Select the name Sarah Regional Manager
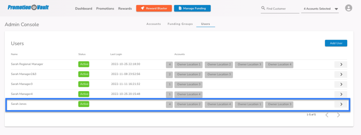361x135 pixels. (27, 64)
